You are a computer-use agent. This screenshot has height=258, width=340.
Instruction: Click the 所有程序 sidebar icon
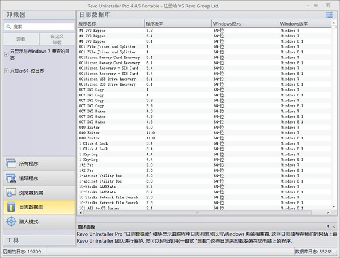[x=11, y=164]
